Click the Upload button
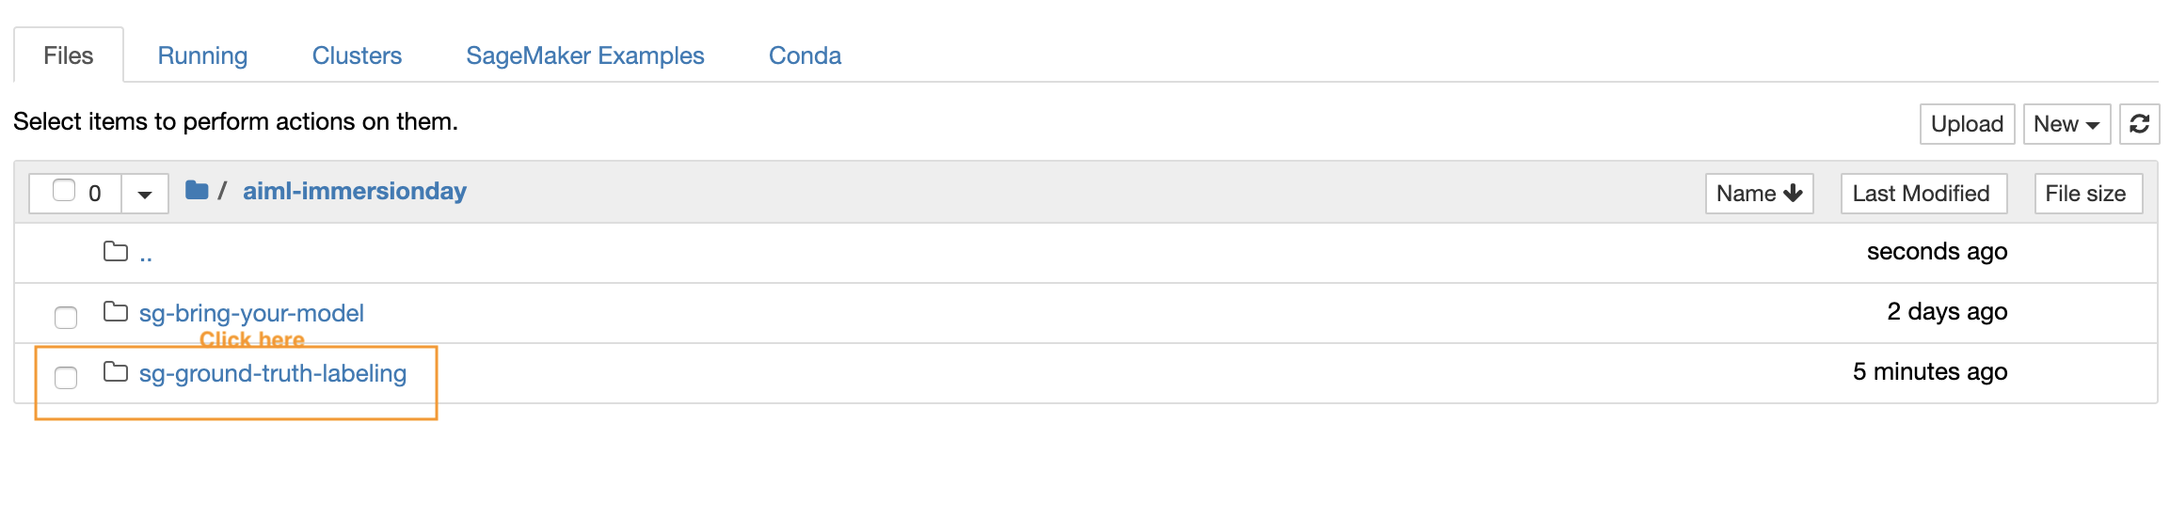This screenshot has width=2170, height=517. pyautogui.click(x=1967, y=124)
